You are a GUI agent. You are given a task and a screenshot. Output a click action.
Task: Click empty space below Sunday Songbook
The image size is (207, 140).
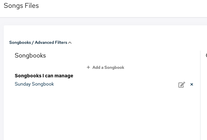103,113
